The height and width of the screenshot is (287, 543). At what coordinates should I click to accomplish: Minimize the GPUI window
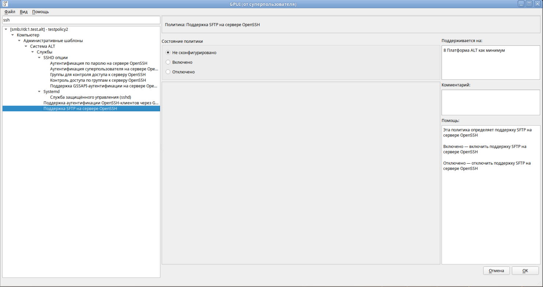tap(522, 4)
